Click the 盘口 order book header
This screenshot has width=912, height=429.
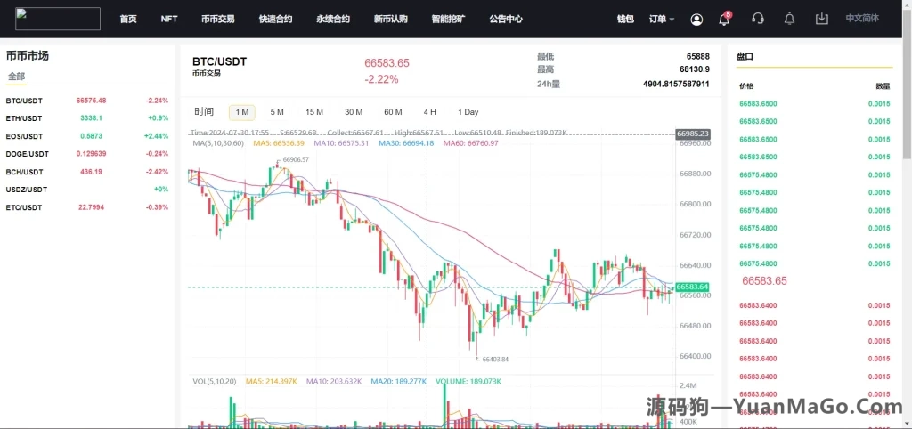tap(745, 56)
